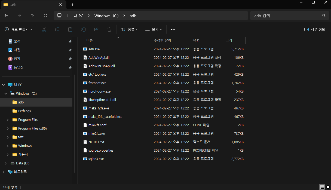Click the Rename icon in toolbar
This screenshot has height=190, width=331.
(83, 29)
